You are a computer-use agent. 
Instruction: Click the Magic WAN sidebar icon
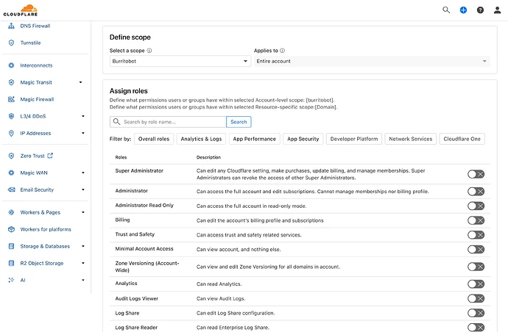[x=11, y=173]
